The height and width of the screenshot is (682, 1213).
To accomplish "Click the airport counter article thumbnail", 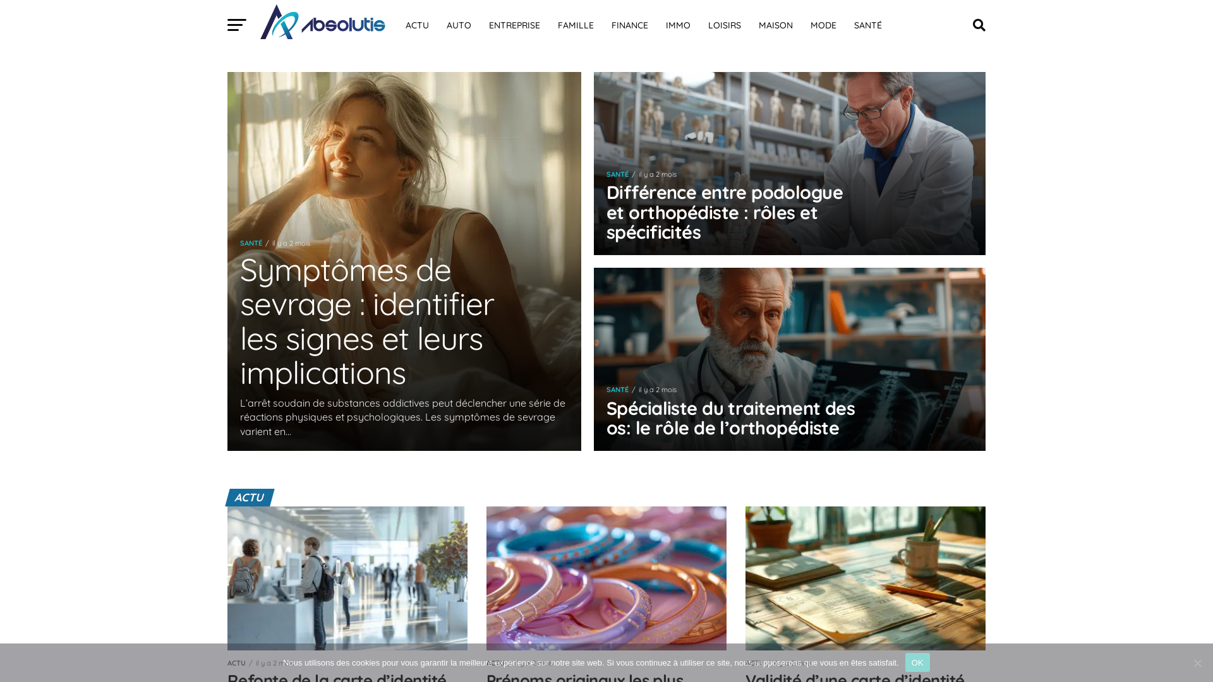I will 347,578.
